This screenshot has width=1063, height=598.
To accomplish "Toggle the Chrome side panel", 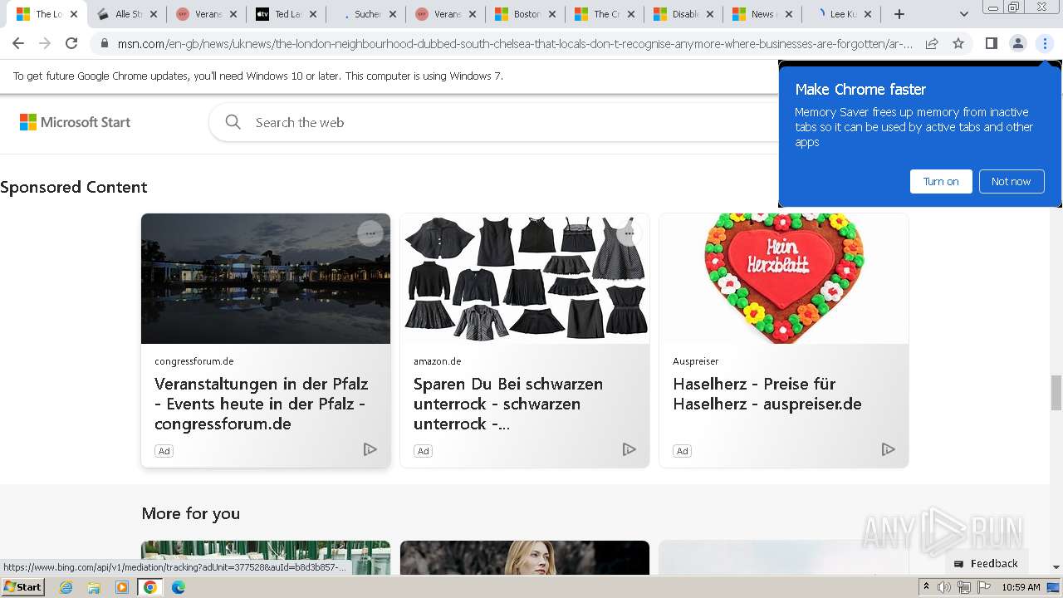I will point(991,43).
